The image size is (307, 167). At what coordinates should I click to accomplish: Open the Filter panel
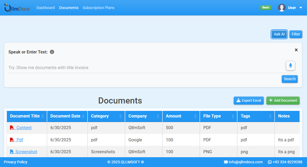pos(296,34)
